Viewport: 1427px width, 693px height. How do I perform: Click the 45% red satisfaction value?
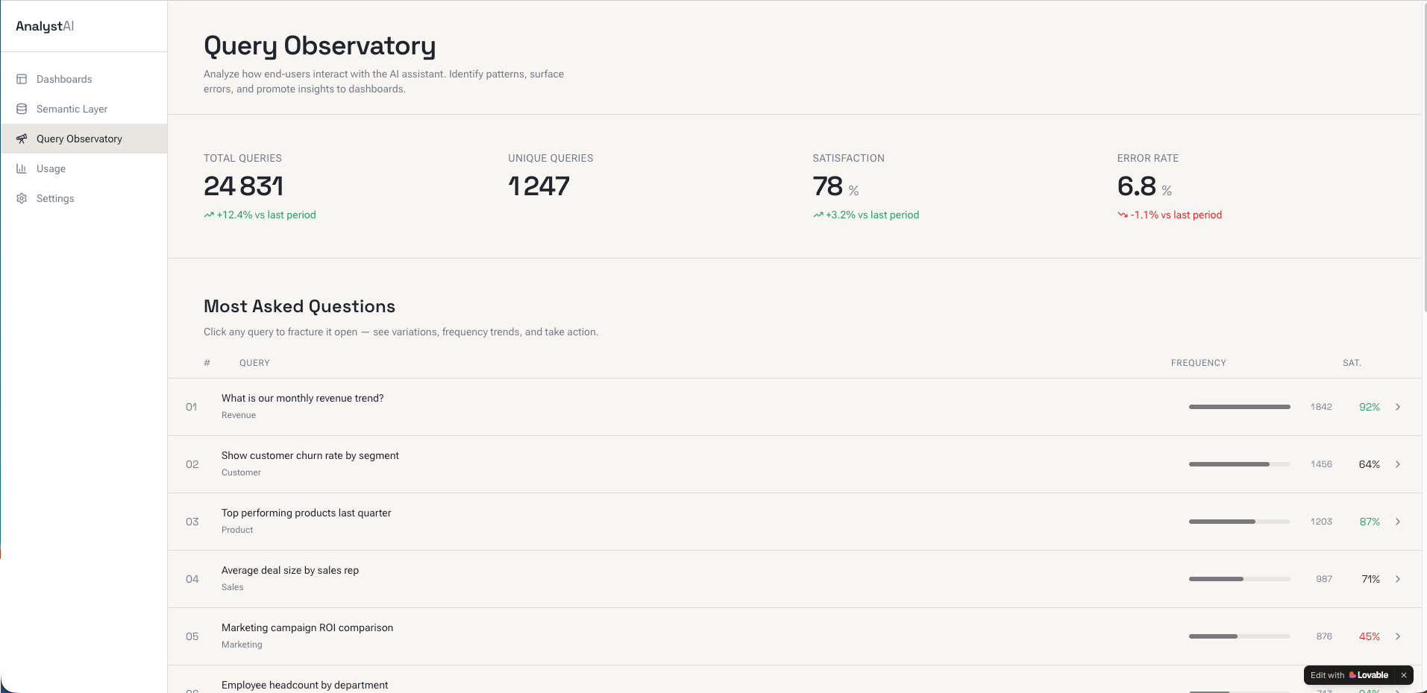(1370, 636)
